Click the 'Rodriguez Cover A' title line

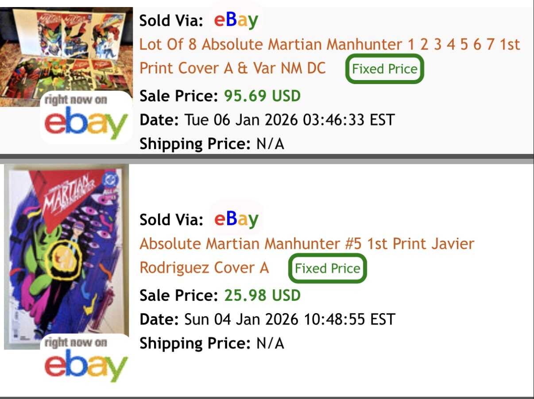tap(204, 268)
